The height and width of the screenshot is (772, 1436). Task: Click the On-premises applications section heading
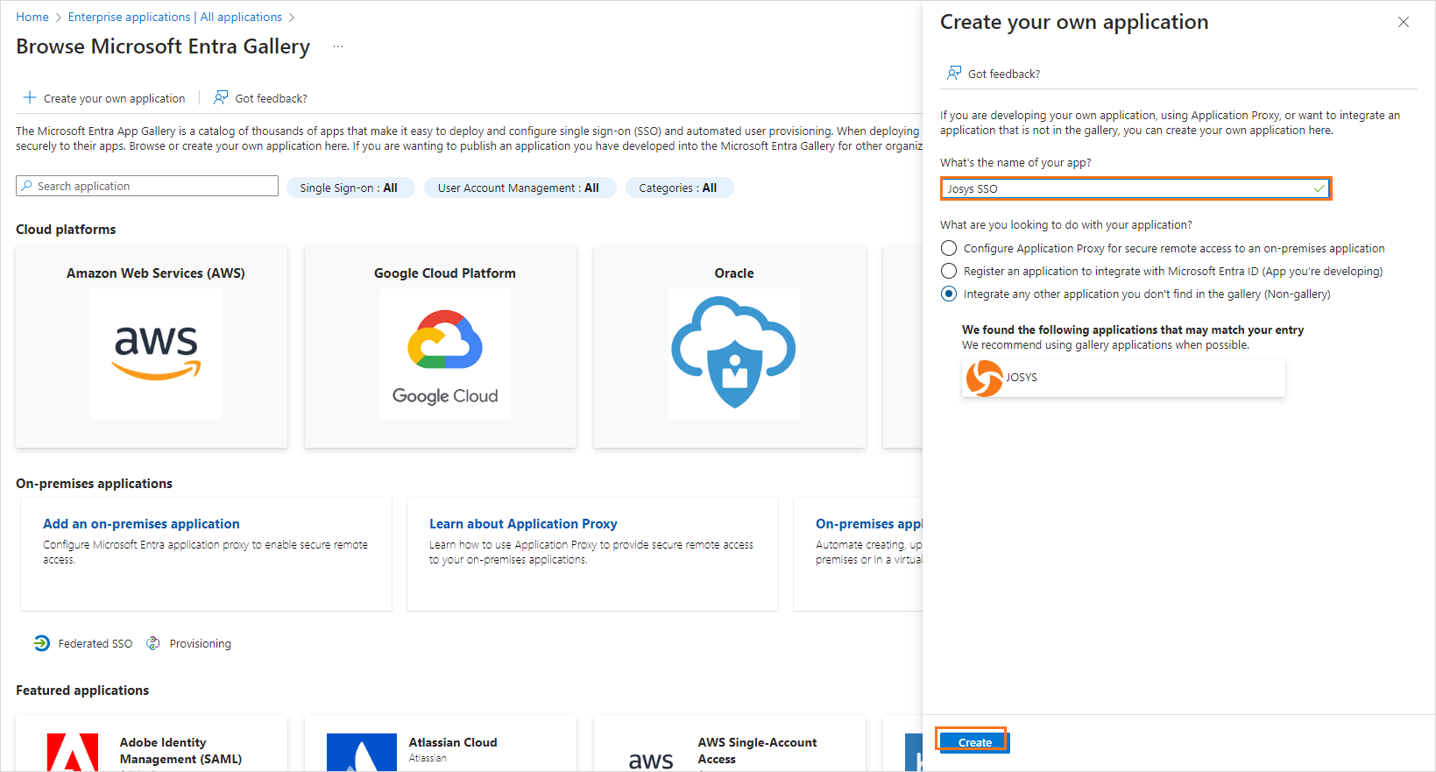point(94,483)
